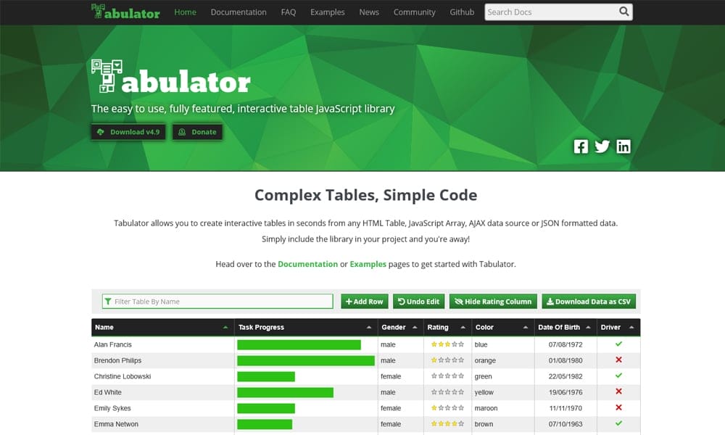This screenshot has height=435, width=725.
Task: Click Emily Sykes star rating
Action: [x=447, y=408]
